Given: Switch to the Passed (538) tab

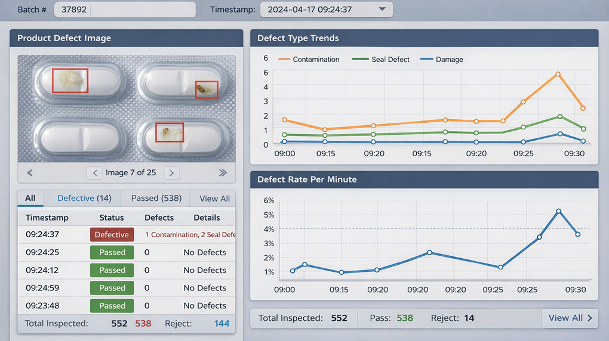Looking at the screenshot, I should 156,199.
